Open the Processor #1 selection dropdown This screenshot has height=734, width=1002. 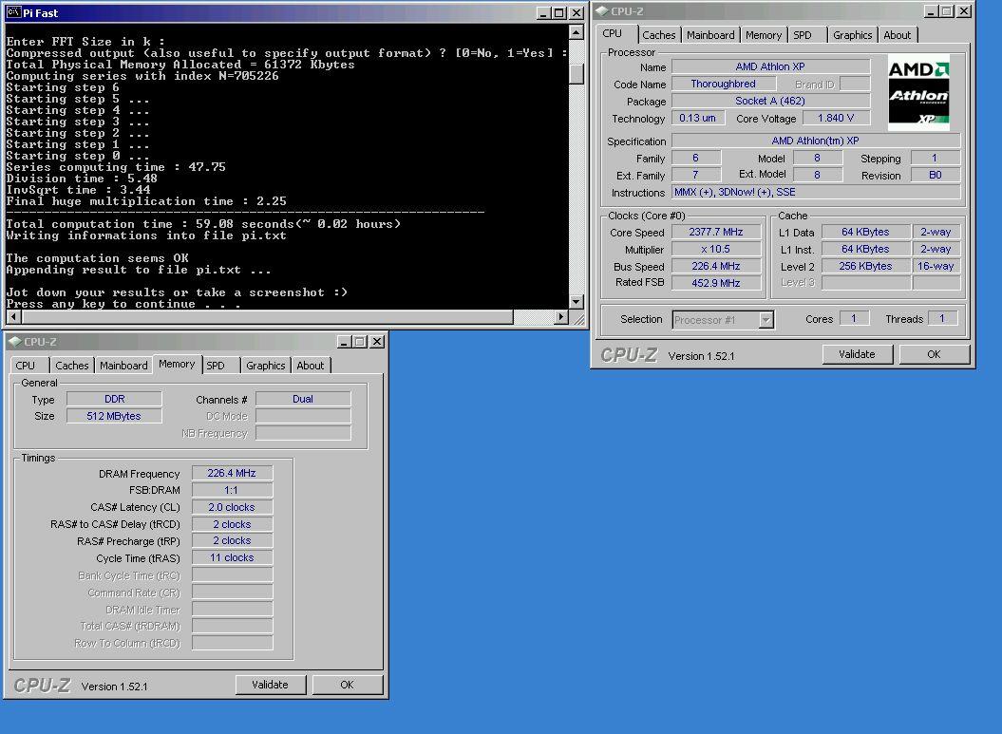click(x=766, y=320)
